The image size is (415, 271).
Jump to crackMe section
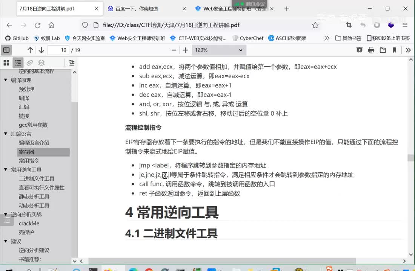coord(29,224)
